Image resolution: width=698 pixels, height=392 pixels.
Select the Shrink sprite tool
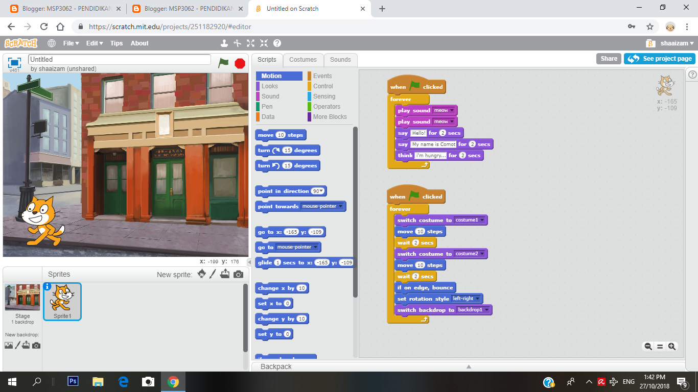[x=264, y=43]
